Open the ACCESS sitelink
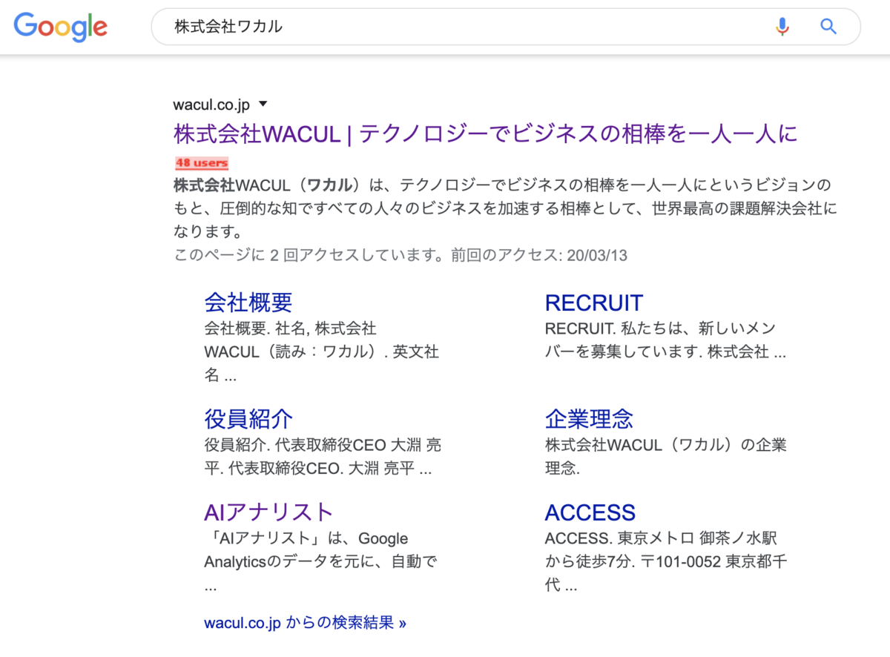This screenshot has width=890, height=657. pyautogui.click(x=590, y=512)
